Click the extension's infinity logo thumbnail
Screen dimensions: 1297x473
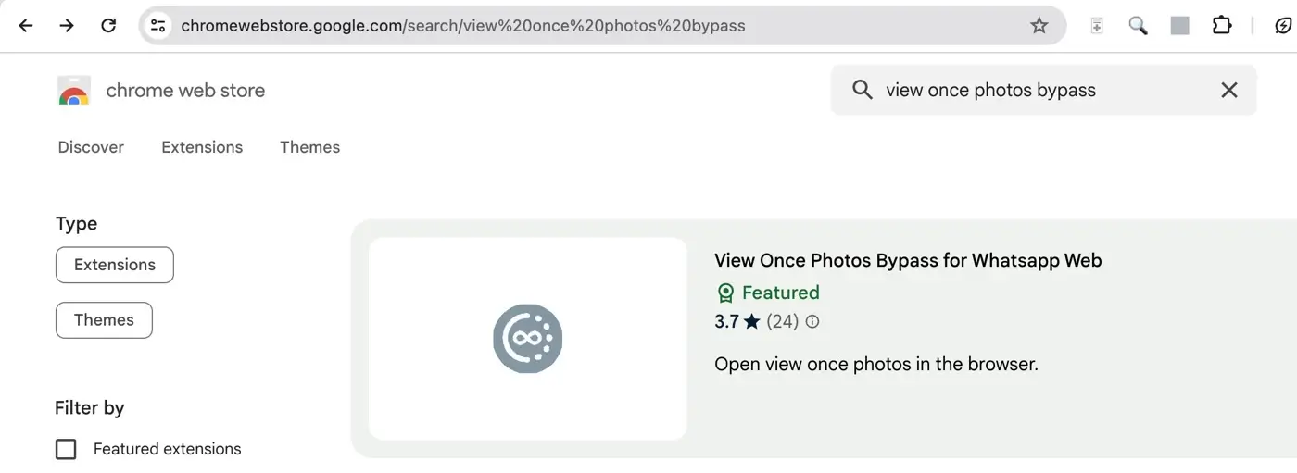[x=527, y=339]
